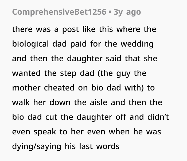Click the line starting "bio dad cut"
The image size is (187, 161).
click(90, 117)
